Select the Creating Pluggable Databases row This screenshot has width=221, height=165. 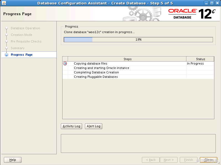tap(138, 77)
